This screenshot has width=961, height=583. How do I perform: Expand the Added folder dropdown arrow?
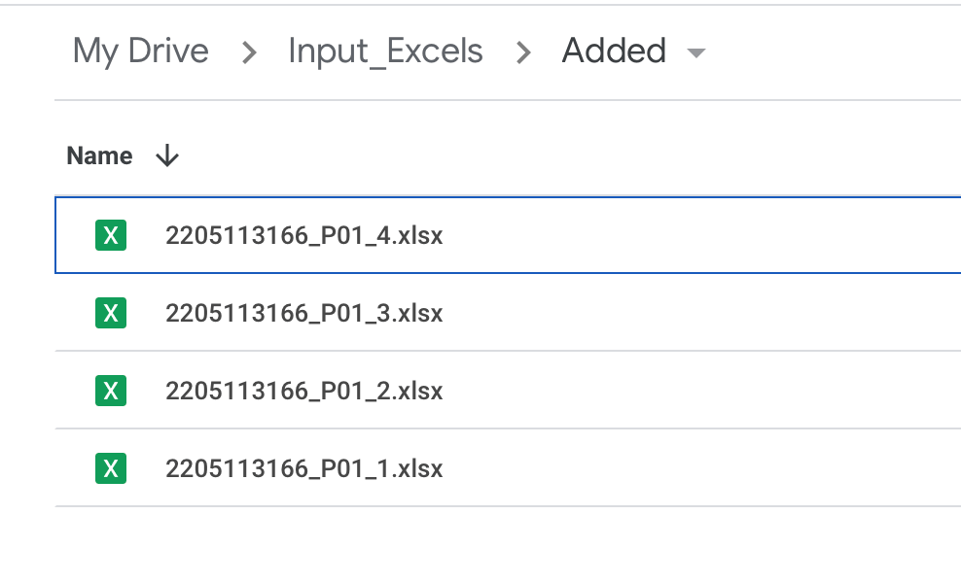click(695, 52)
